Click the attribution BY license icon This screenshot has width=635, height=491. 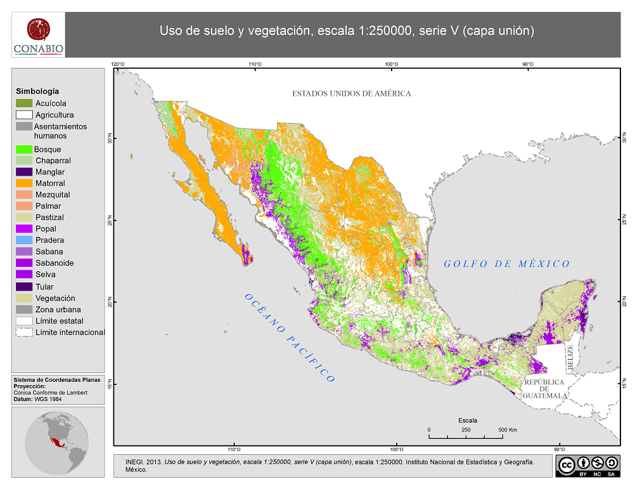pos(583,463)
